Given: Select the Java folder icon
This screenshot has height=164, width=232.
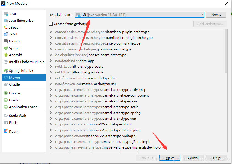Looking at the screenshot, I should (6, 14).
